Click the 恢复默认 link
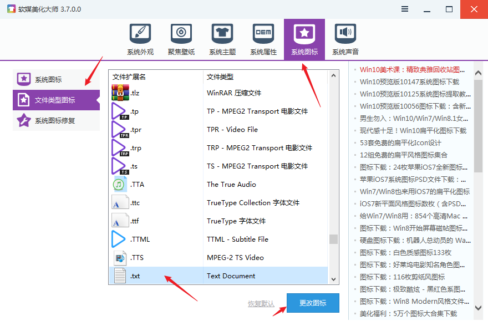This screenshot has width=488, height=321. (x=261, y=304)
